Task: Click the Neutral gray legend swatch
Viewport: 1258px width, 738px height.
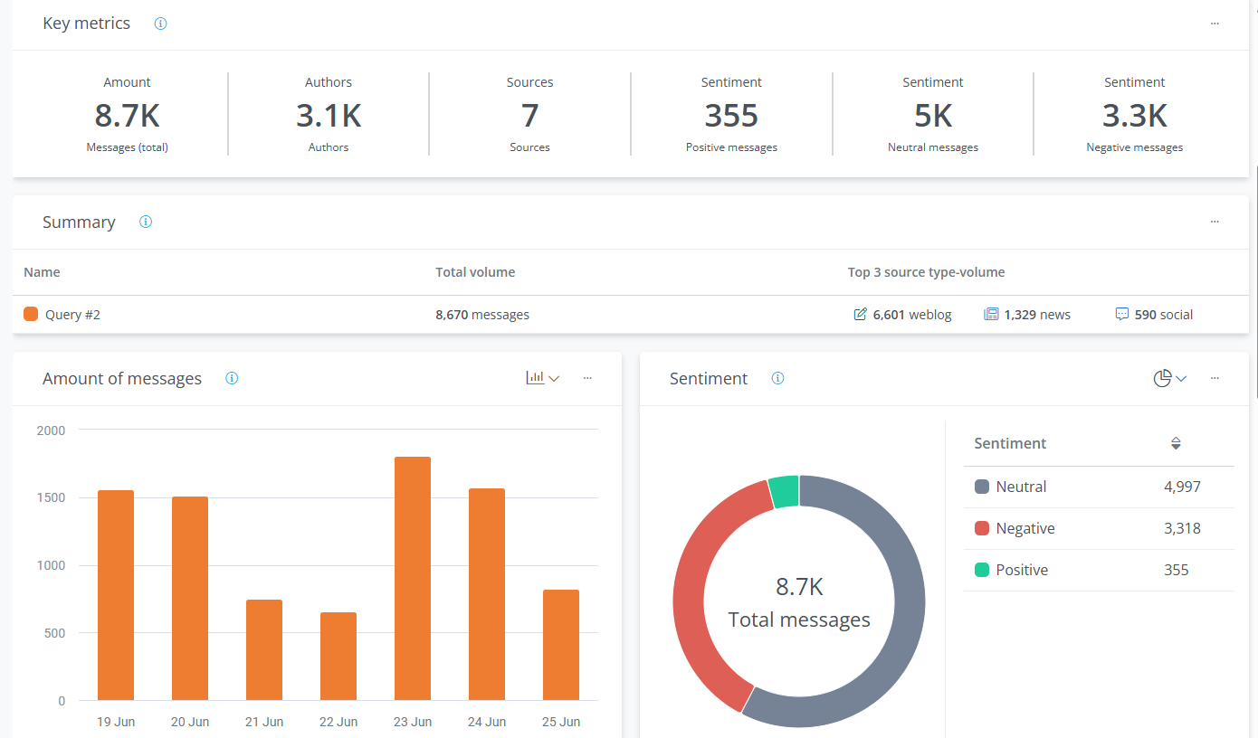Action: pyautogui.click(x=982, y=487)
